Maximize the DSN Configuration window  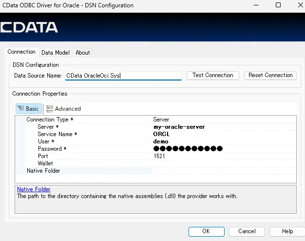point(278,5)
